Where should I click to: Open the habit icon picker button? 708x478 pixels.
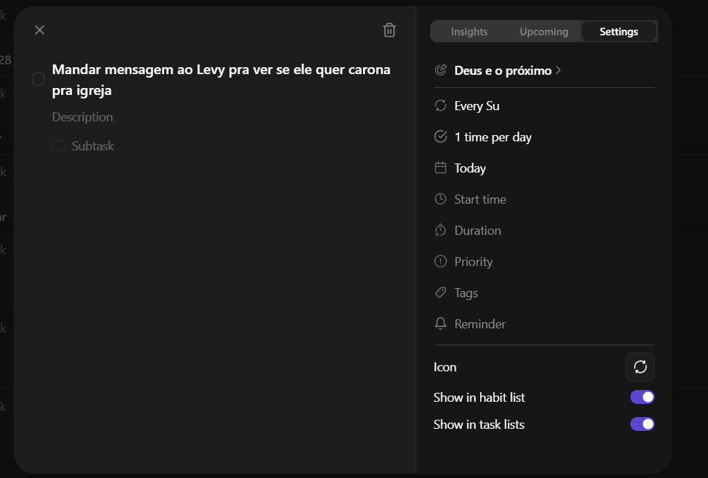coord(640,367)
